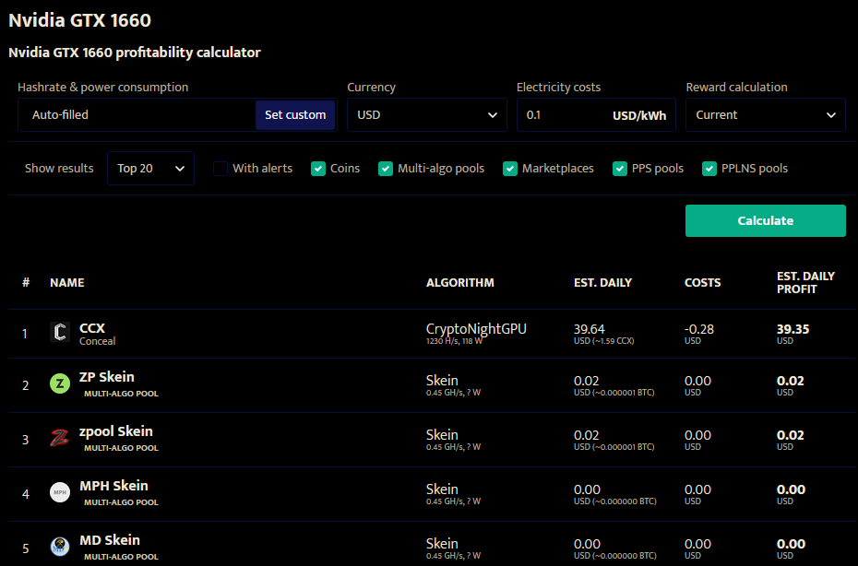Click the -0.28 costs value

click(699, 329)
